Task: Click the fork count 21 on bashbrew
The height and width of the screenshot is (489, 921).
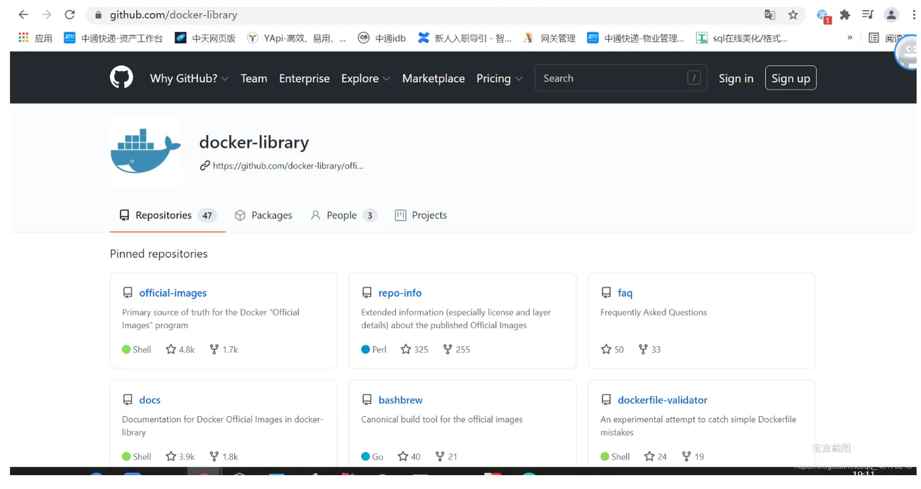Action: (x=446, y=457)
